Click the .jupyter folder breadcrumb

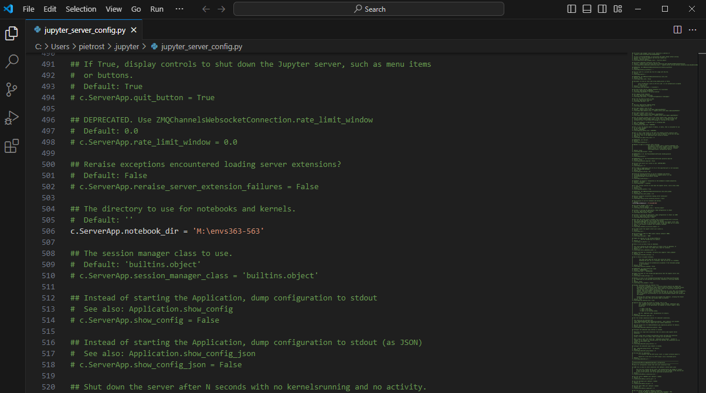tap(127, 46)
